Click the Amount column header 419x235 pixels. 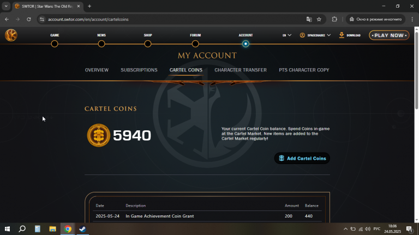point(292,206)
